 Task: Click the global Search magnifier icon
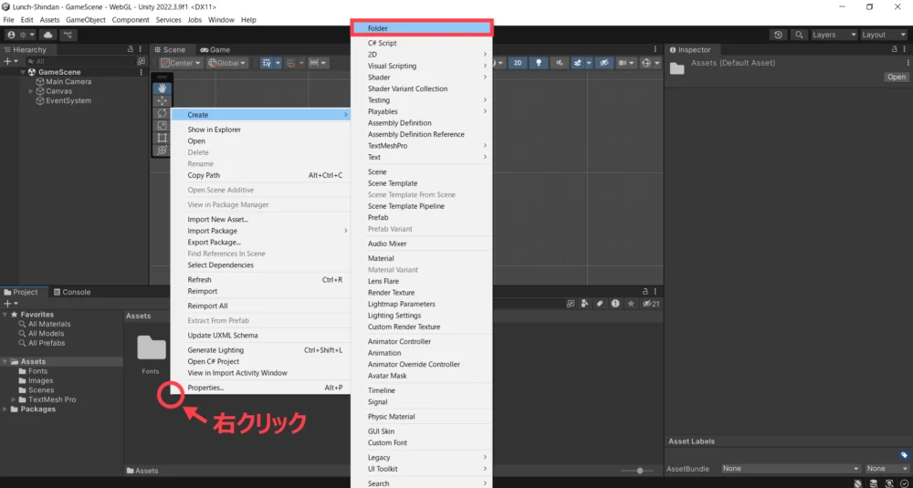(799, 35)
